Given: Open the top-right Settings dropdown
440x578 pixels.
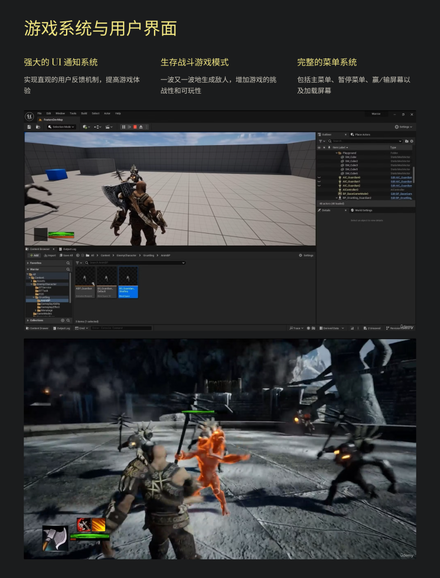Looking at the screenshot, I should coord(403,127).
